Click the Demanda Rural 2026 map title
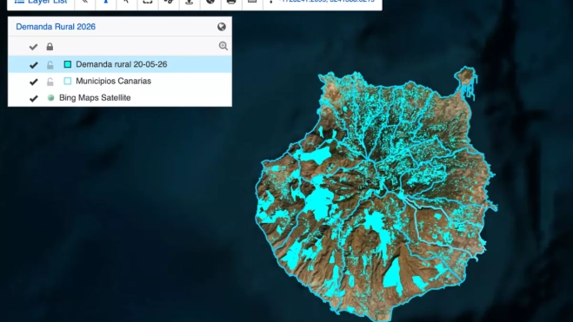Viewport: 573px width, 322px height. point(56,27)
